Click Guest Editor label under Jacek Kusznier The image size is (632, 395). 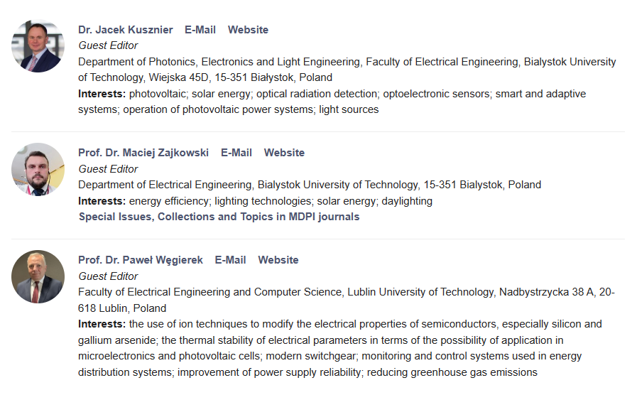108,45
